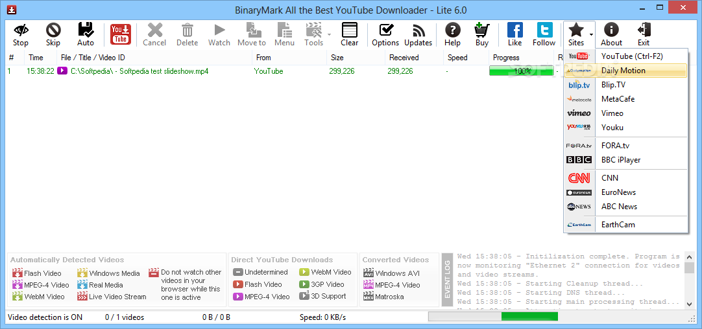This screenshot has height=329, width=702.
Task: Click the Skip toolbar icon
Action: tap(53, 30)
